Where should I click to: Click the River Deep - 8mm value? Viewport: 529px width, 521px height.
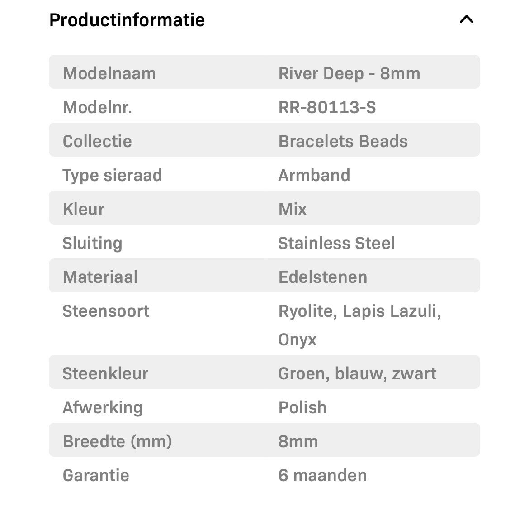click(x=349, y=73)
